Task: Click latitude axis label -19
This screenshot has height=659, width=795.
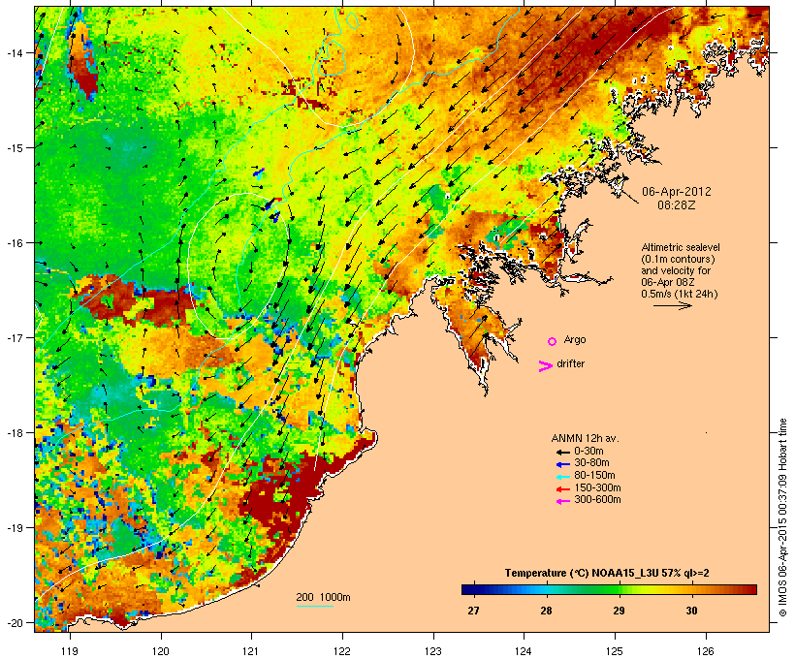Action: [x=14, y=528]
